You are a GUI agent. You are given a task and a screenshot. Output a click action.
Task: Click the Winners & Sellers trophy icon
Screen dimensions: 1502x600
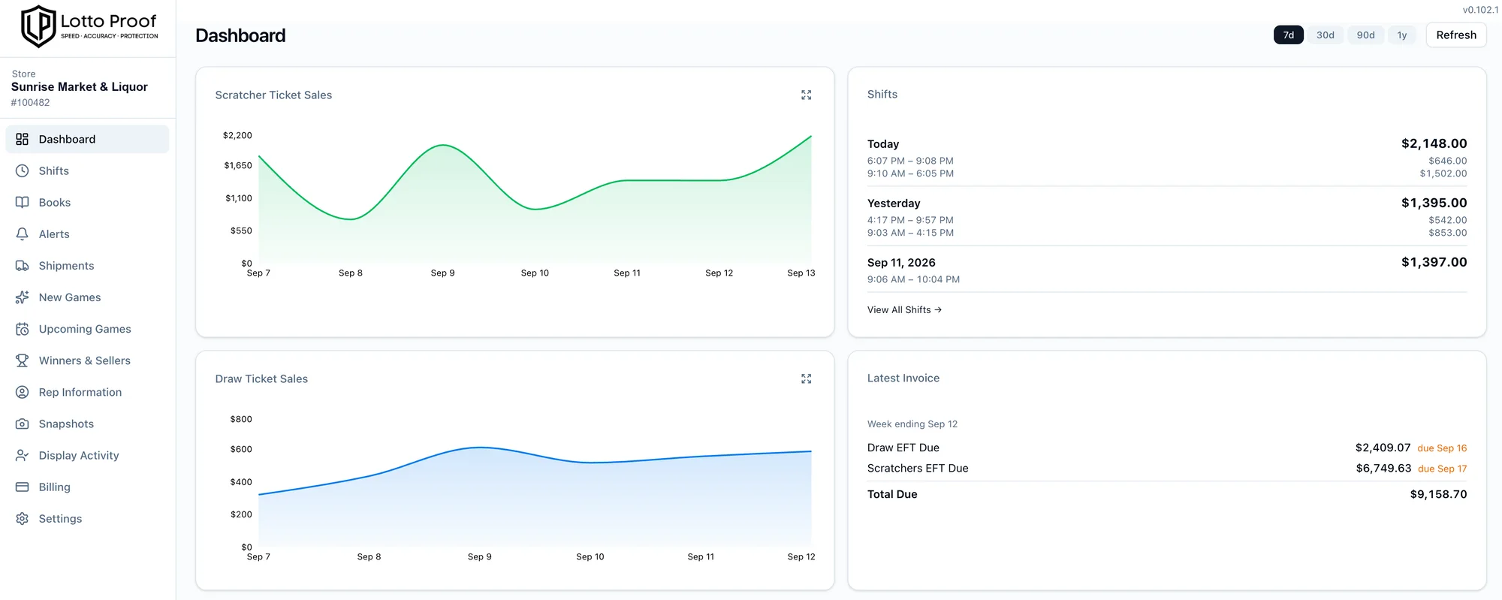pyautogui.click(x=23, y=360)
